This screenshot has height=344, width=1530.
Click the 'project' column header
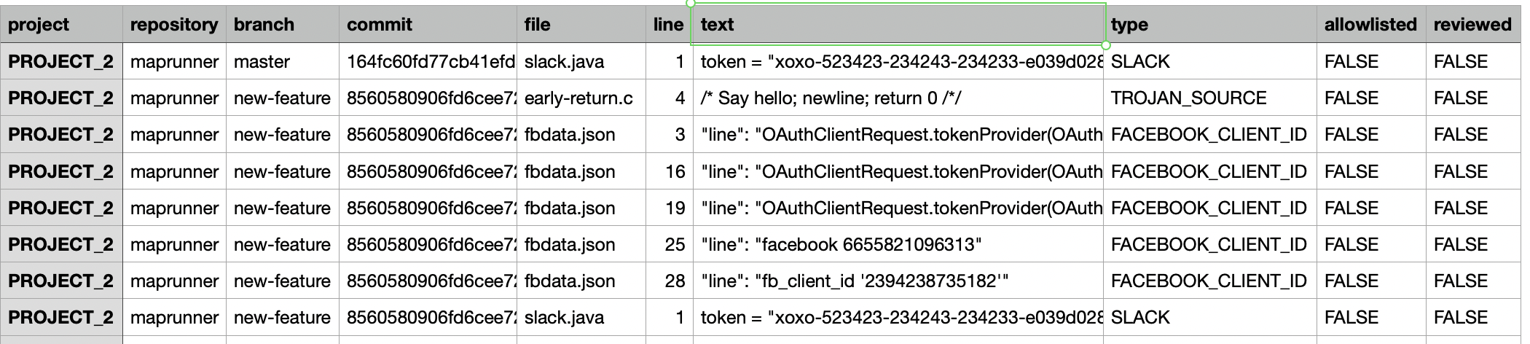(x=61, y=25)
